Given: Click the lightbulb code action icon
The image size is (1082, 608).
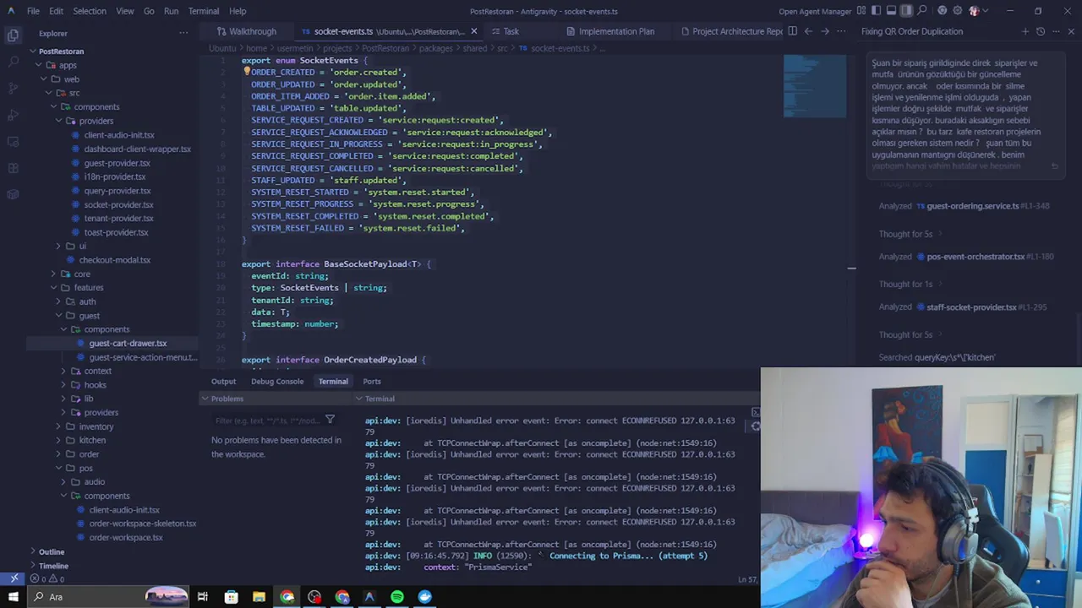Looking at the screenshot, I should point(247,72).
